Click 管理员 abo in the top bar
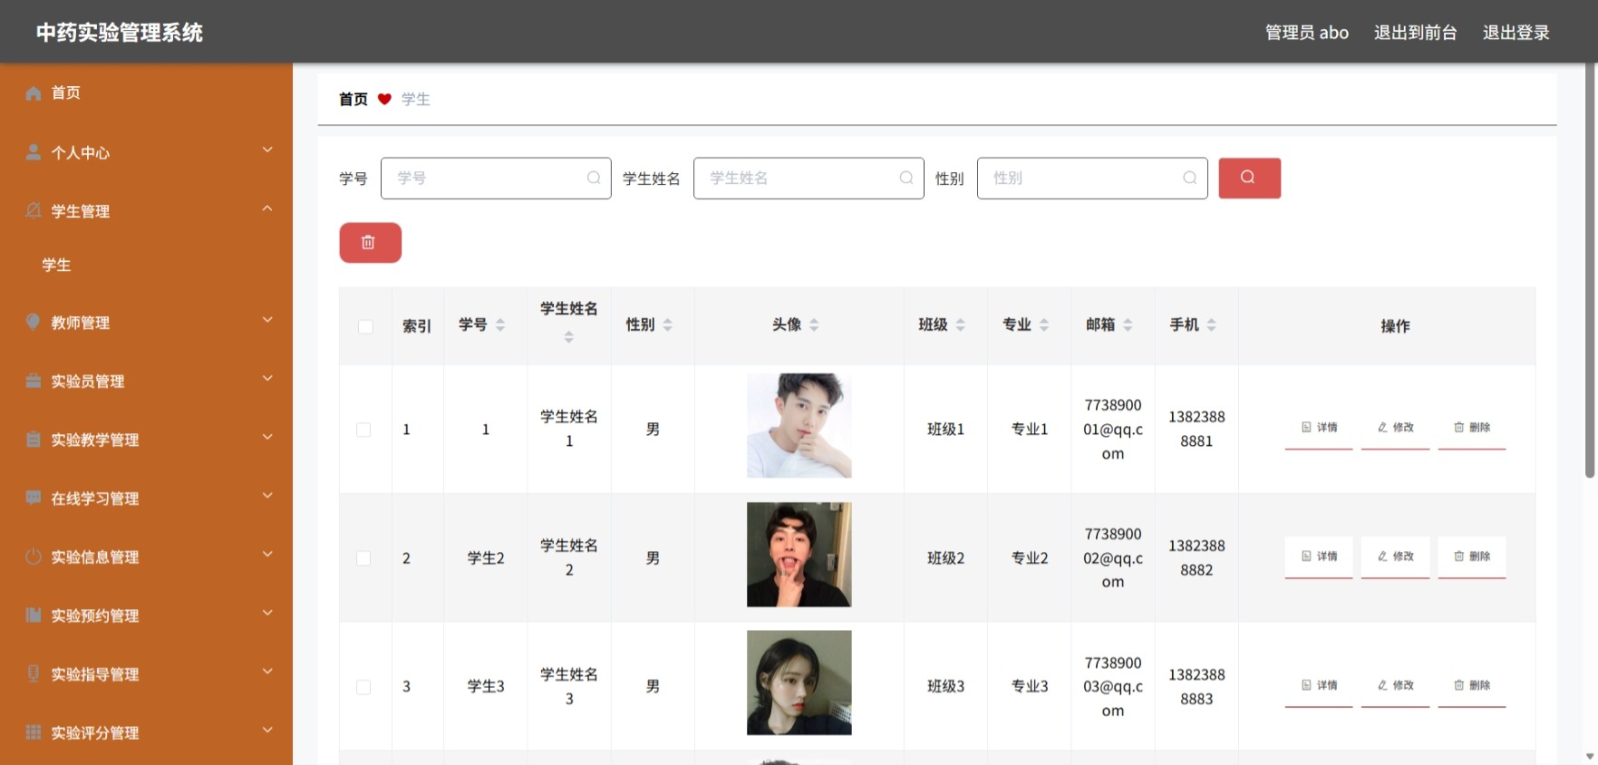 (x=1307, y=33)
